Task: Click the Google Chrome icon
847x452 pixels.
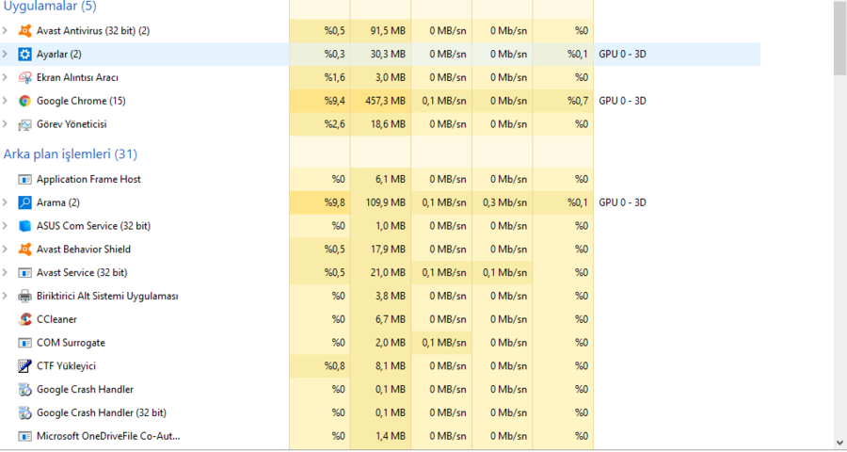Action: [24, 101]
